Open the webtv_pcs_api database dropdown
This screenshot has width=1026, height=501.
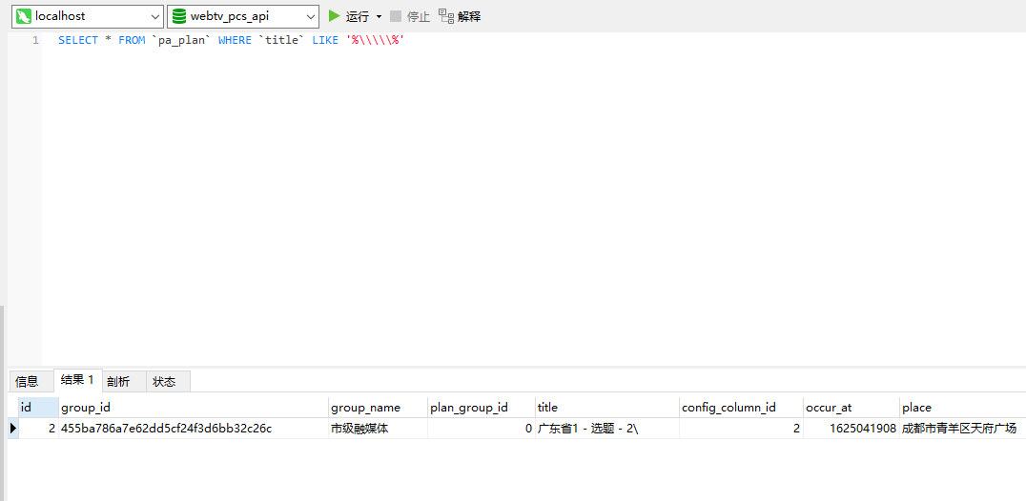[243, 16]
